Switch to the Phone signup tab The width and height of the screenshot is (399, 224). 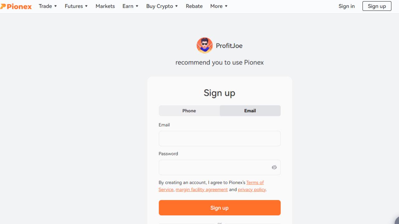(189, 111)
